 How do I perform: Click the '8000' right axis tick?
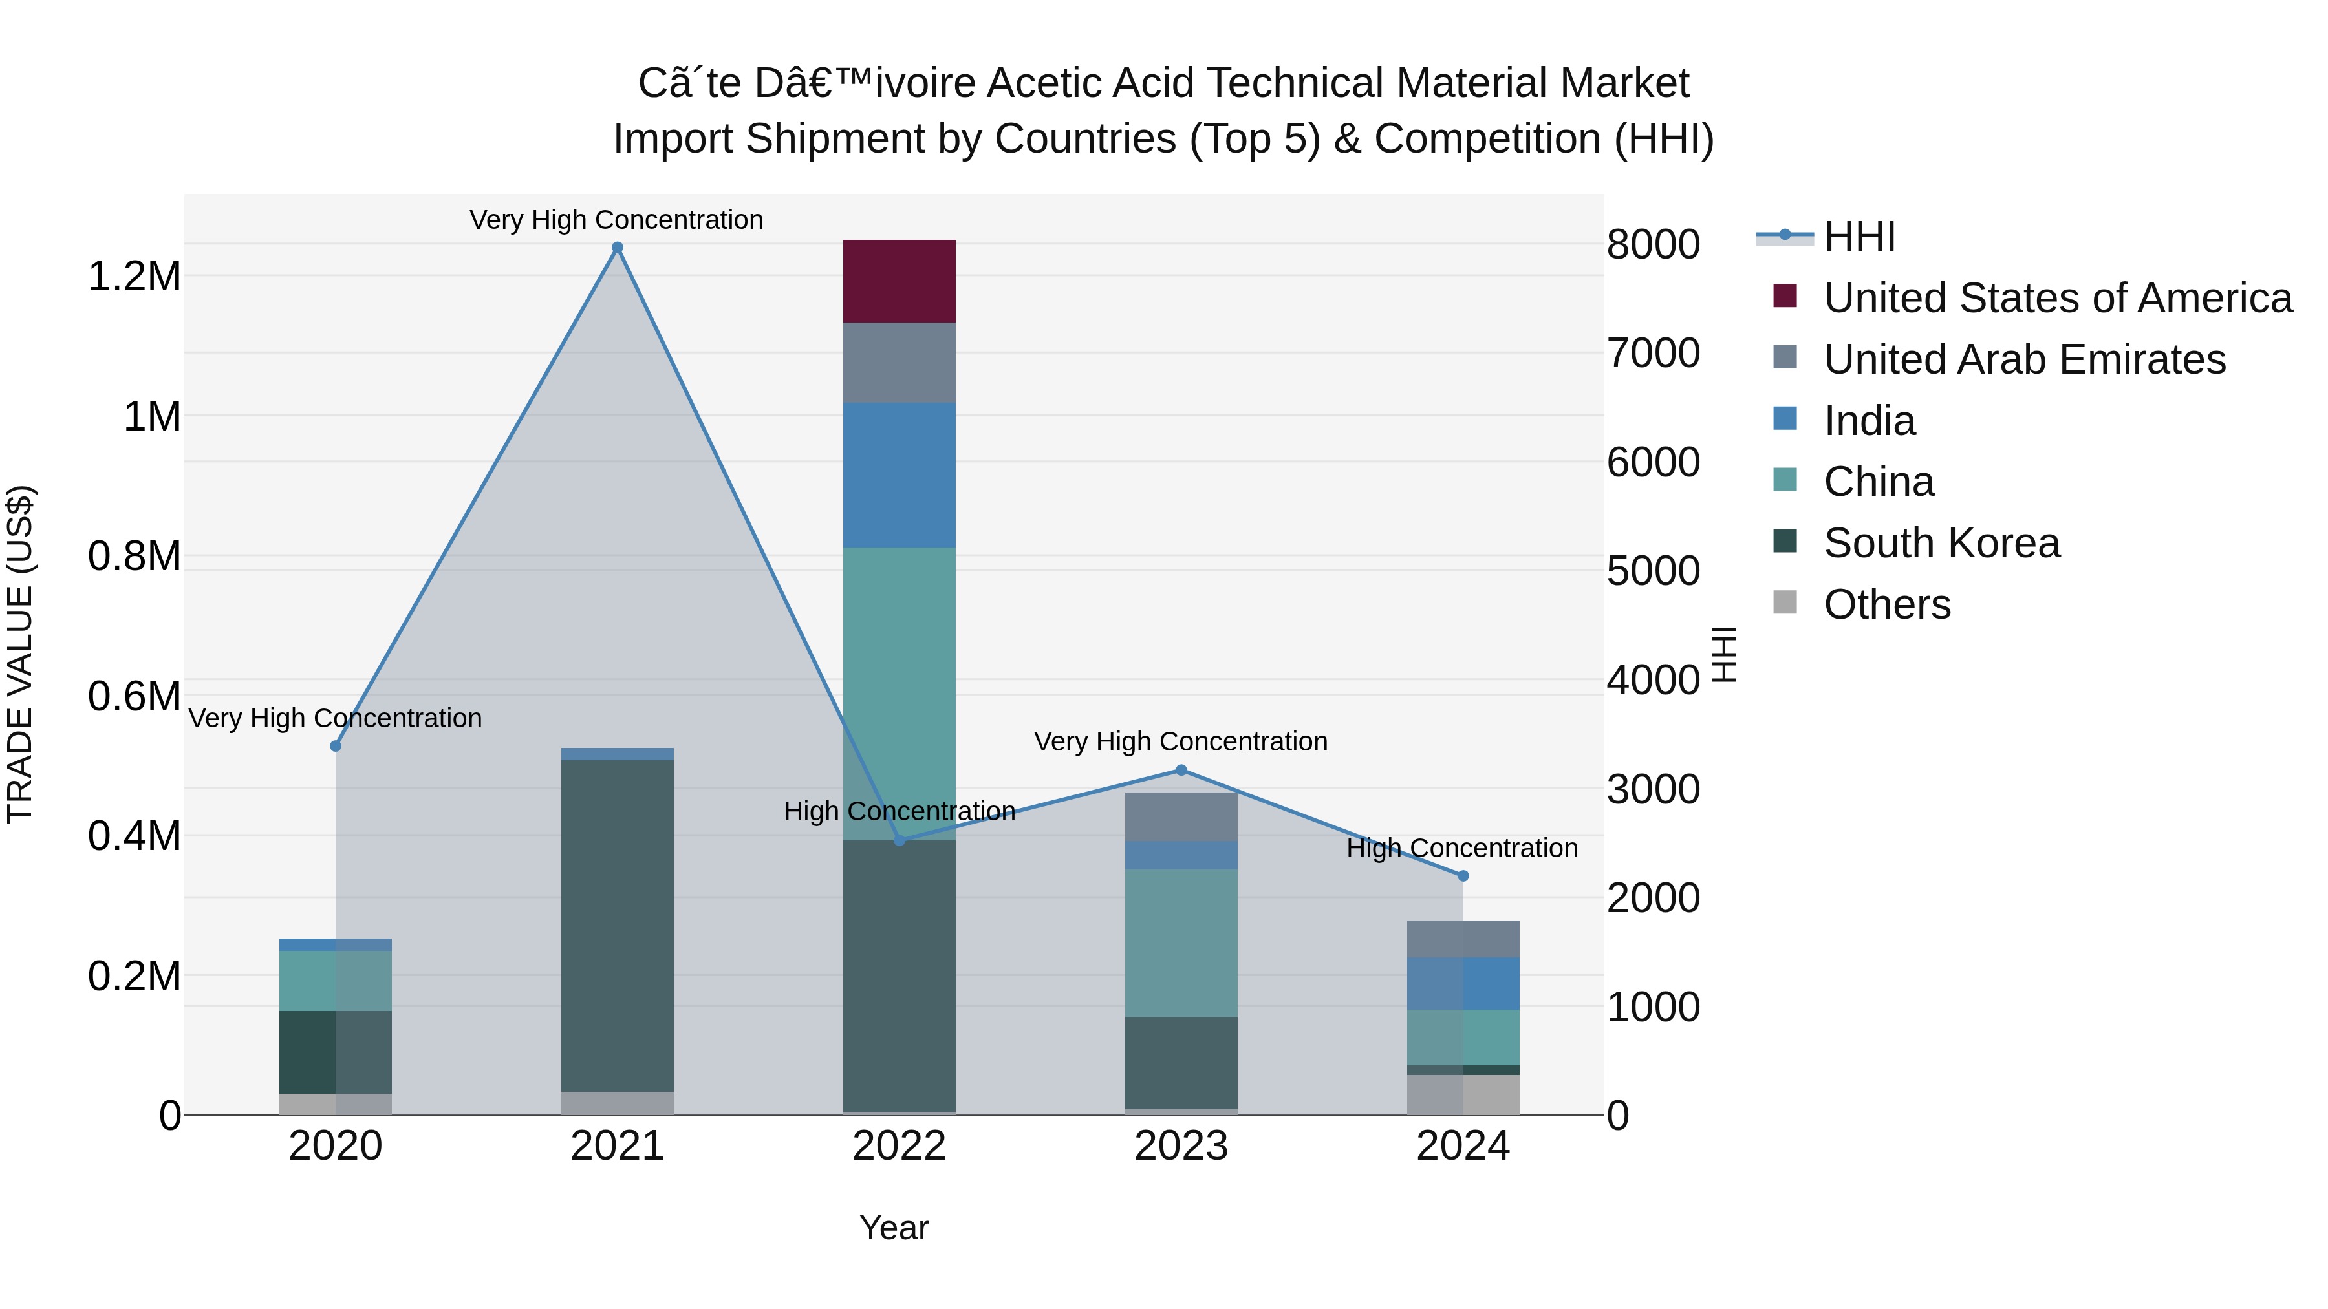(x=1654, y=245)
